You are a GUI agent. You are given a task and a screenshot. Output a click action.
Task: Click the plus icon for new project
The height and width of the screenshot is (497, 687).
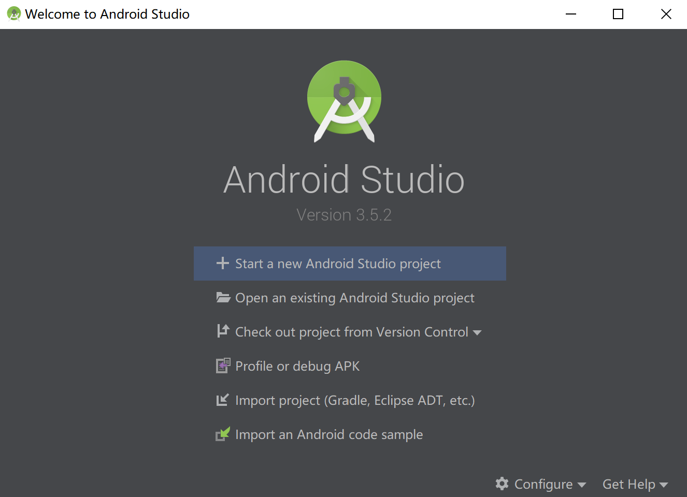223,263
